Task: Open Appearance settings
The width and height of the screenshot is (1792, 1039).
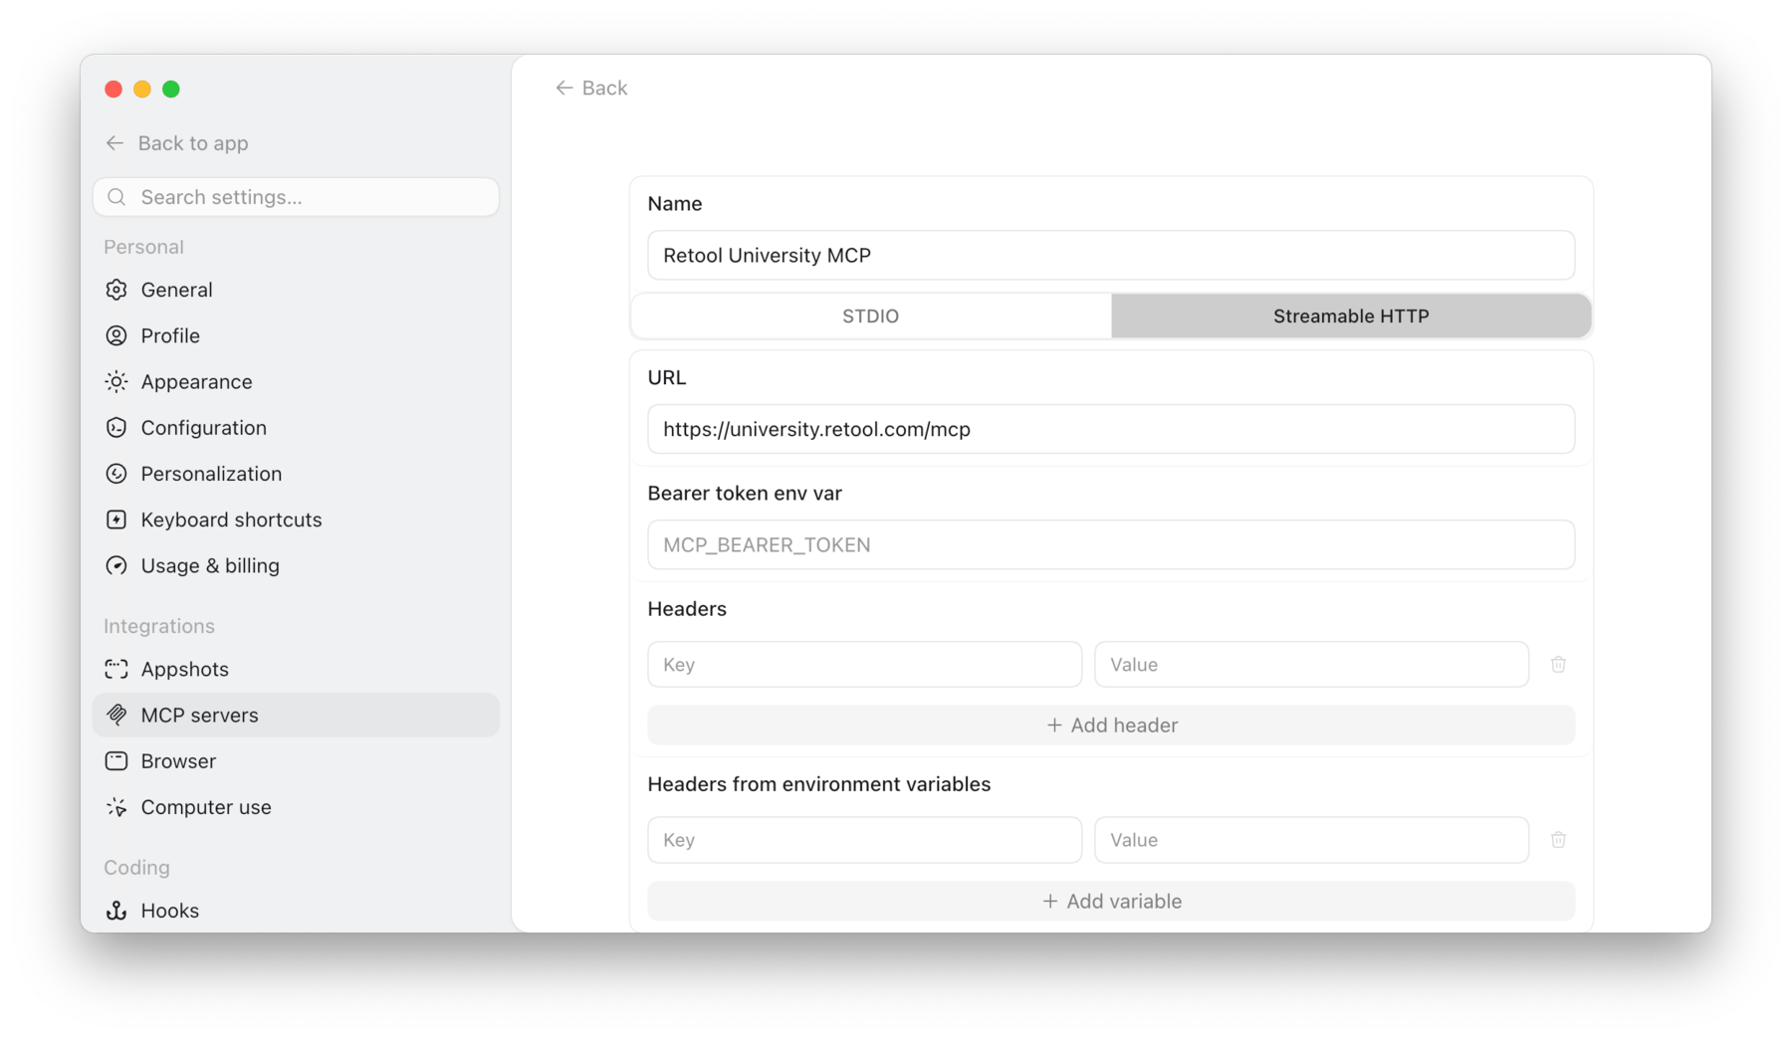Action: click(x=296, y=381)
